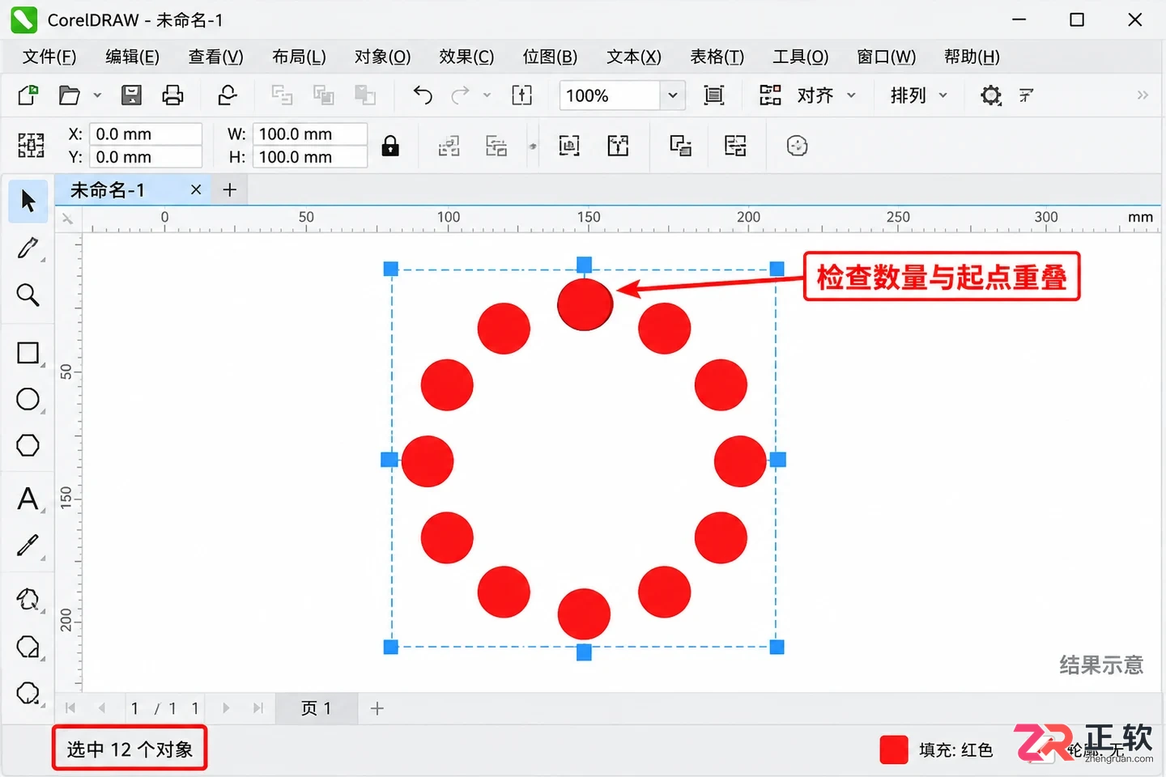The width and height of the screenshot is (1166, 777).
Task: Open the 文本(X) menu
Action: click(x=634, y=57)
